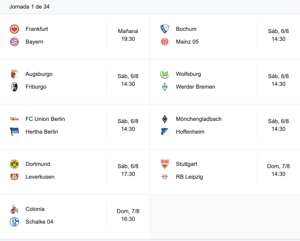Select the Wolfsburg team name
This screenshot has height=241, width=300.
[188, 74]
